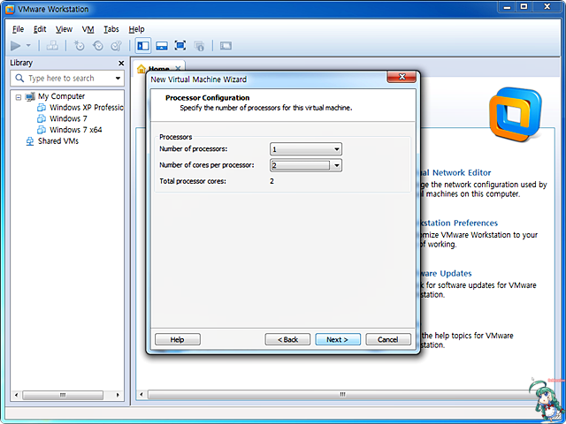Open the View menu
This screenshot has width=566, height=424.
click(x=64, y=29)
